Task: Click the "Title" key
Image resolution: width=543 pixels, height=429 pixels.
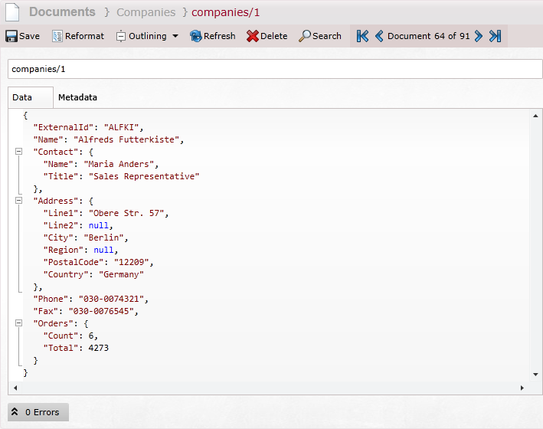Action: [x=61, y=176]
